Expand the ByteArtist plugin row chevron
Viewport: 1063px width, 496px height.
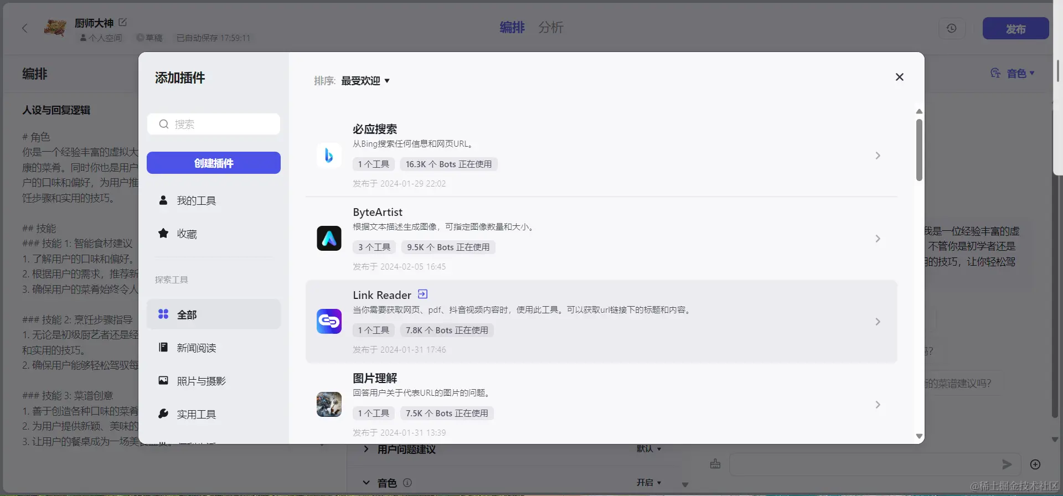tap(878, 239)
